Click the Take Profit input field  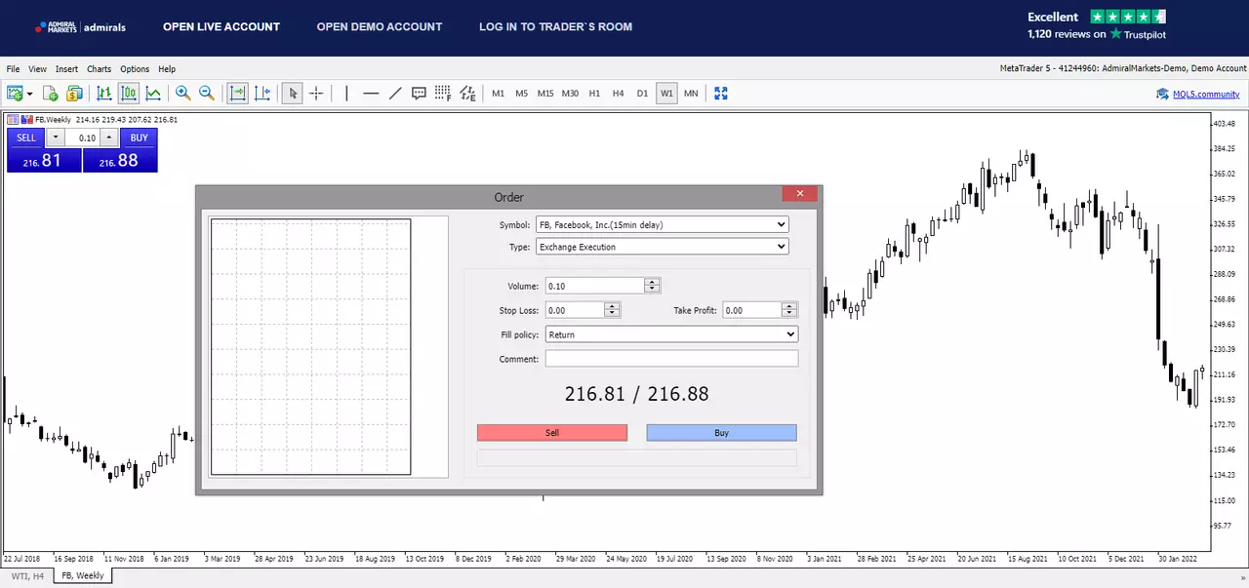pyautogui.click(x=751, y=310)
